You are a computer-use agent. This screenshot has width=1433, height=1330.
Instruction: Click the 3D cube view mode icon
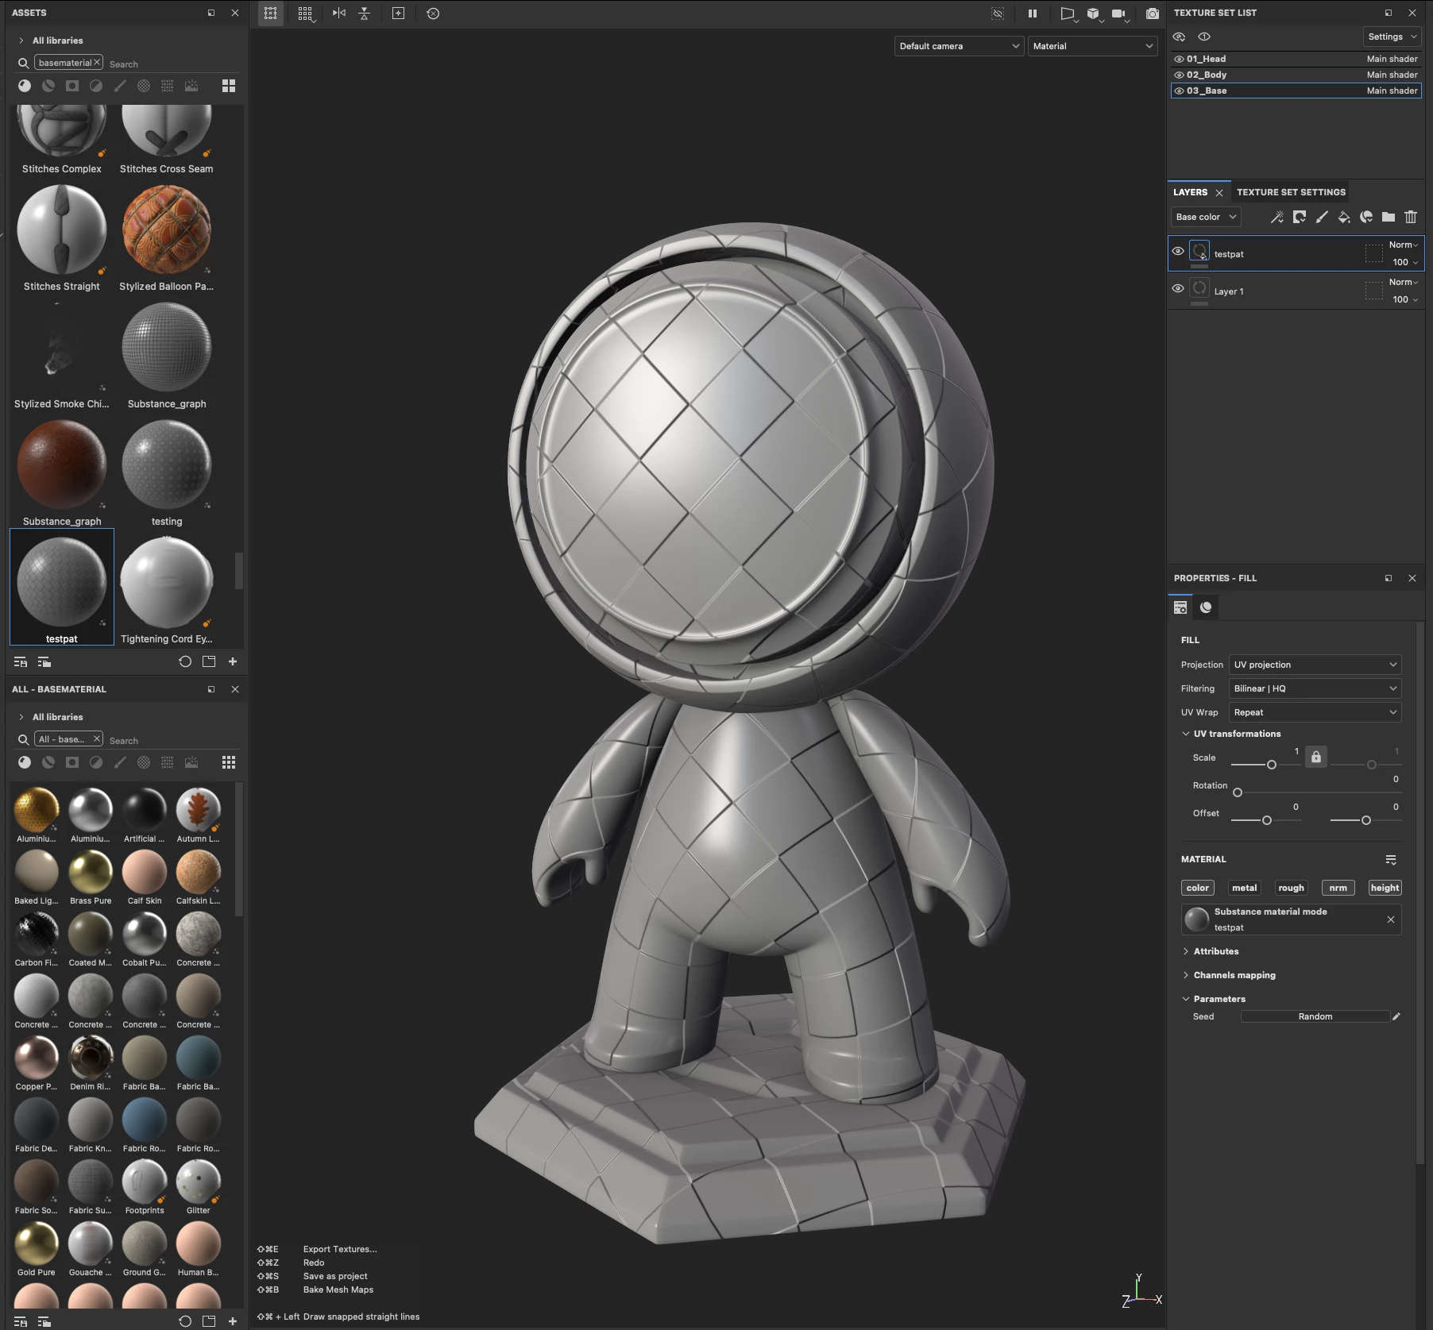[x=1094, y=13]
